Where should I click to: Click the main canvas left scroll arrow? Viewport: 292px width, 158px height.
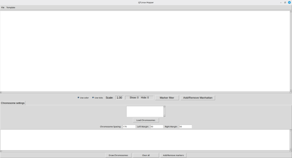pyautogui.click(x=1, y=92)
